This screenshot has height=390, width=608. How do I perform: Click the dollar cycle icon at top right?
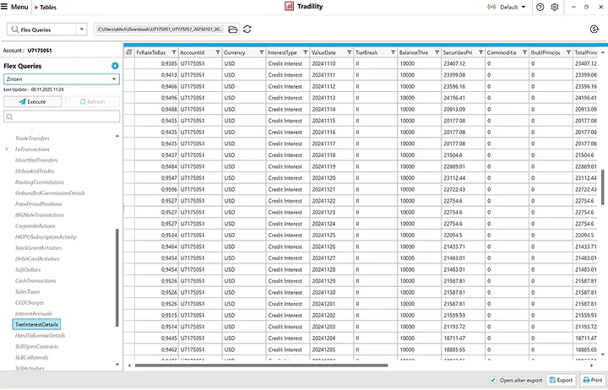(594, 29)
